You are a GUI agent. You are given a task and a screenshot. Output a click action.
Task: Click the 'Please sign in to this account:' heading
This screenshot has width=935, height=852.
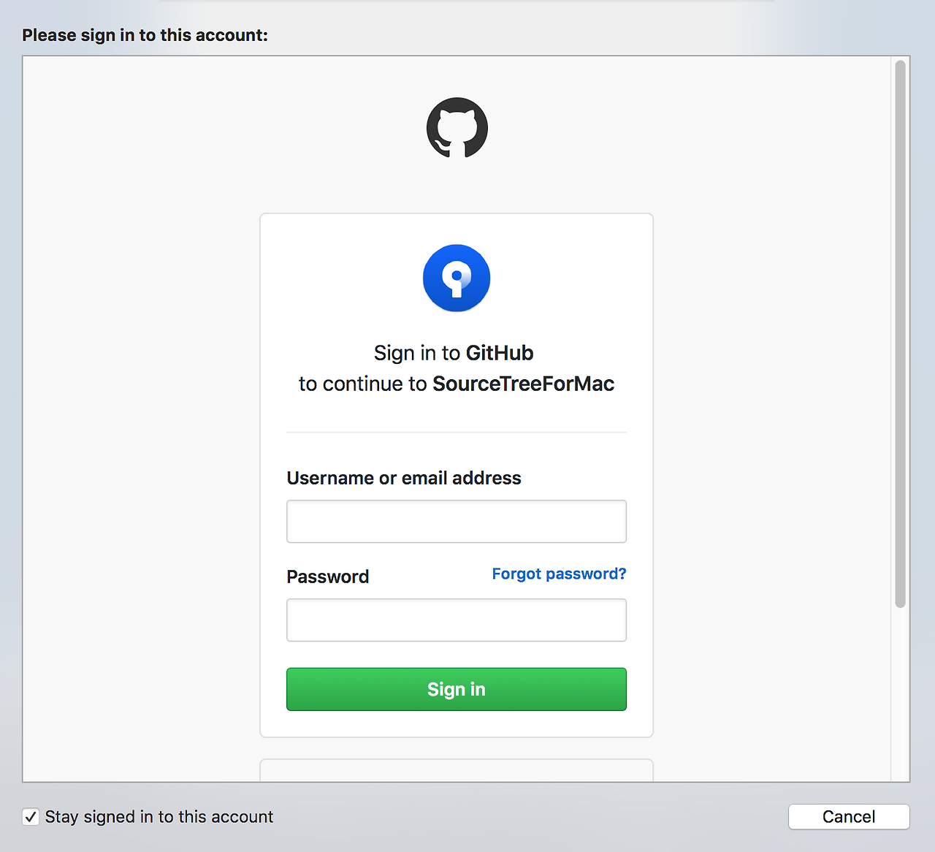(x=145, y=35)
